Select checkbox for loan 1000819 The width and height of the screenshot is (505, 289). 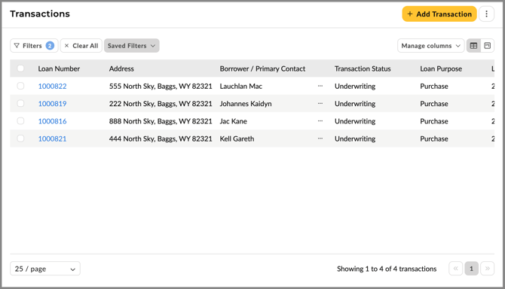(20, 103)
